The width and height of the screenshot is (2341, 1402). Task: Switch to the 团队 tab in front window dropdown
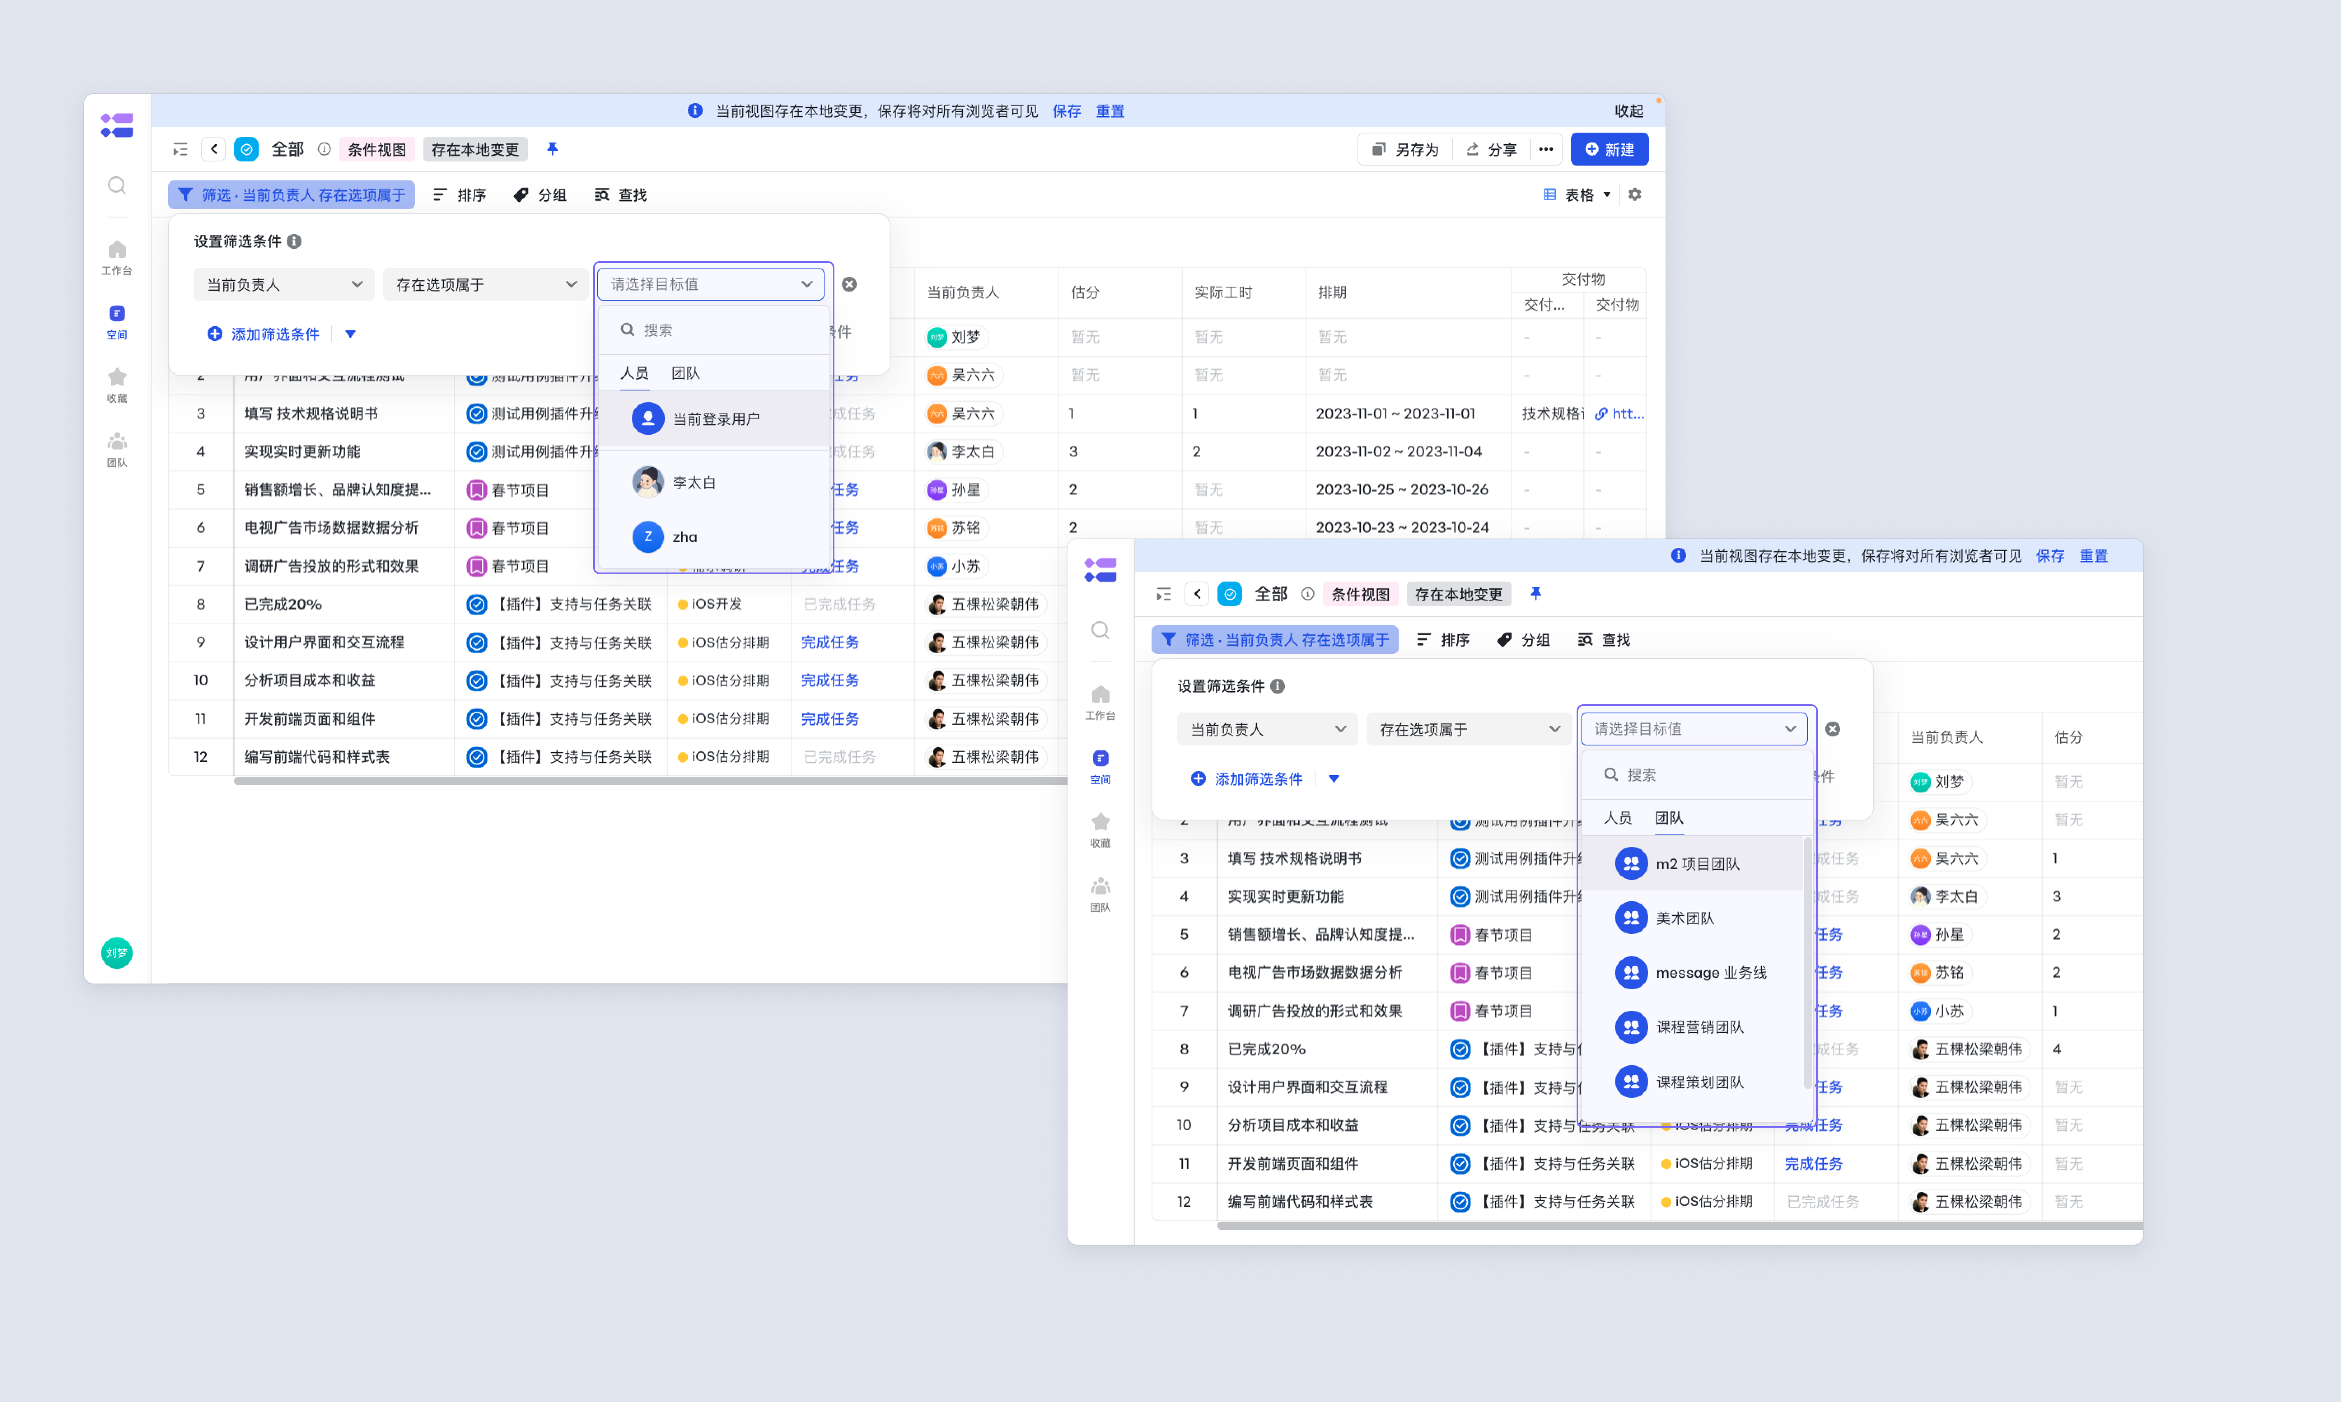(x=1669, y=818)
